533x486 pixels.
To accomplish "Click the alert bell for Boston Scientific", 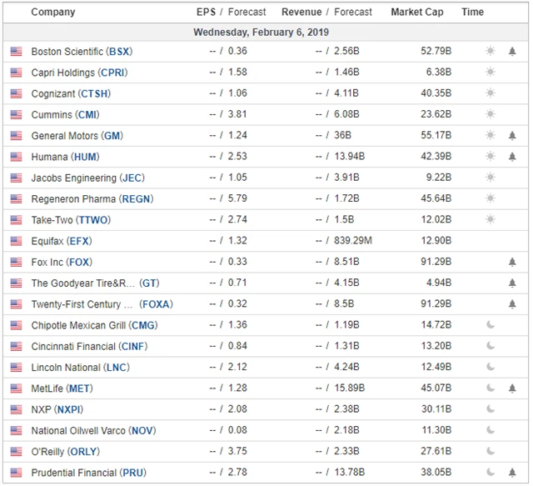I will tap(512, 51).
